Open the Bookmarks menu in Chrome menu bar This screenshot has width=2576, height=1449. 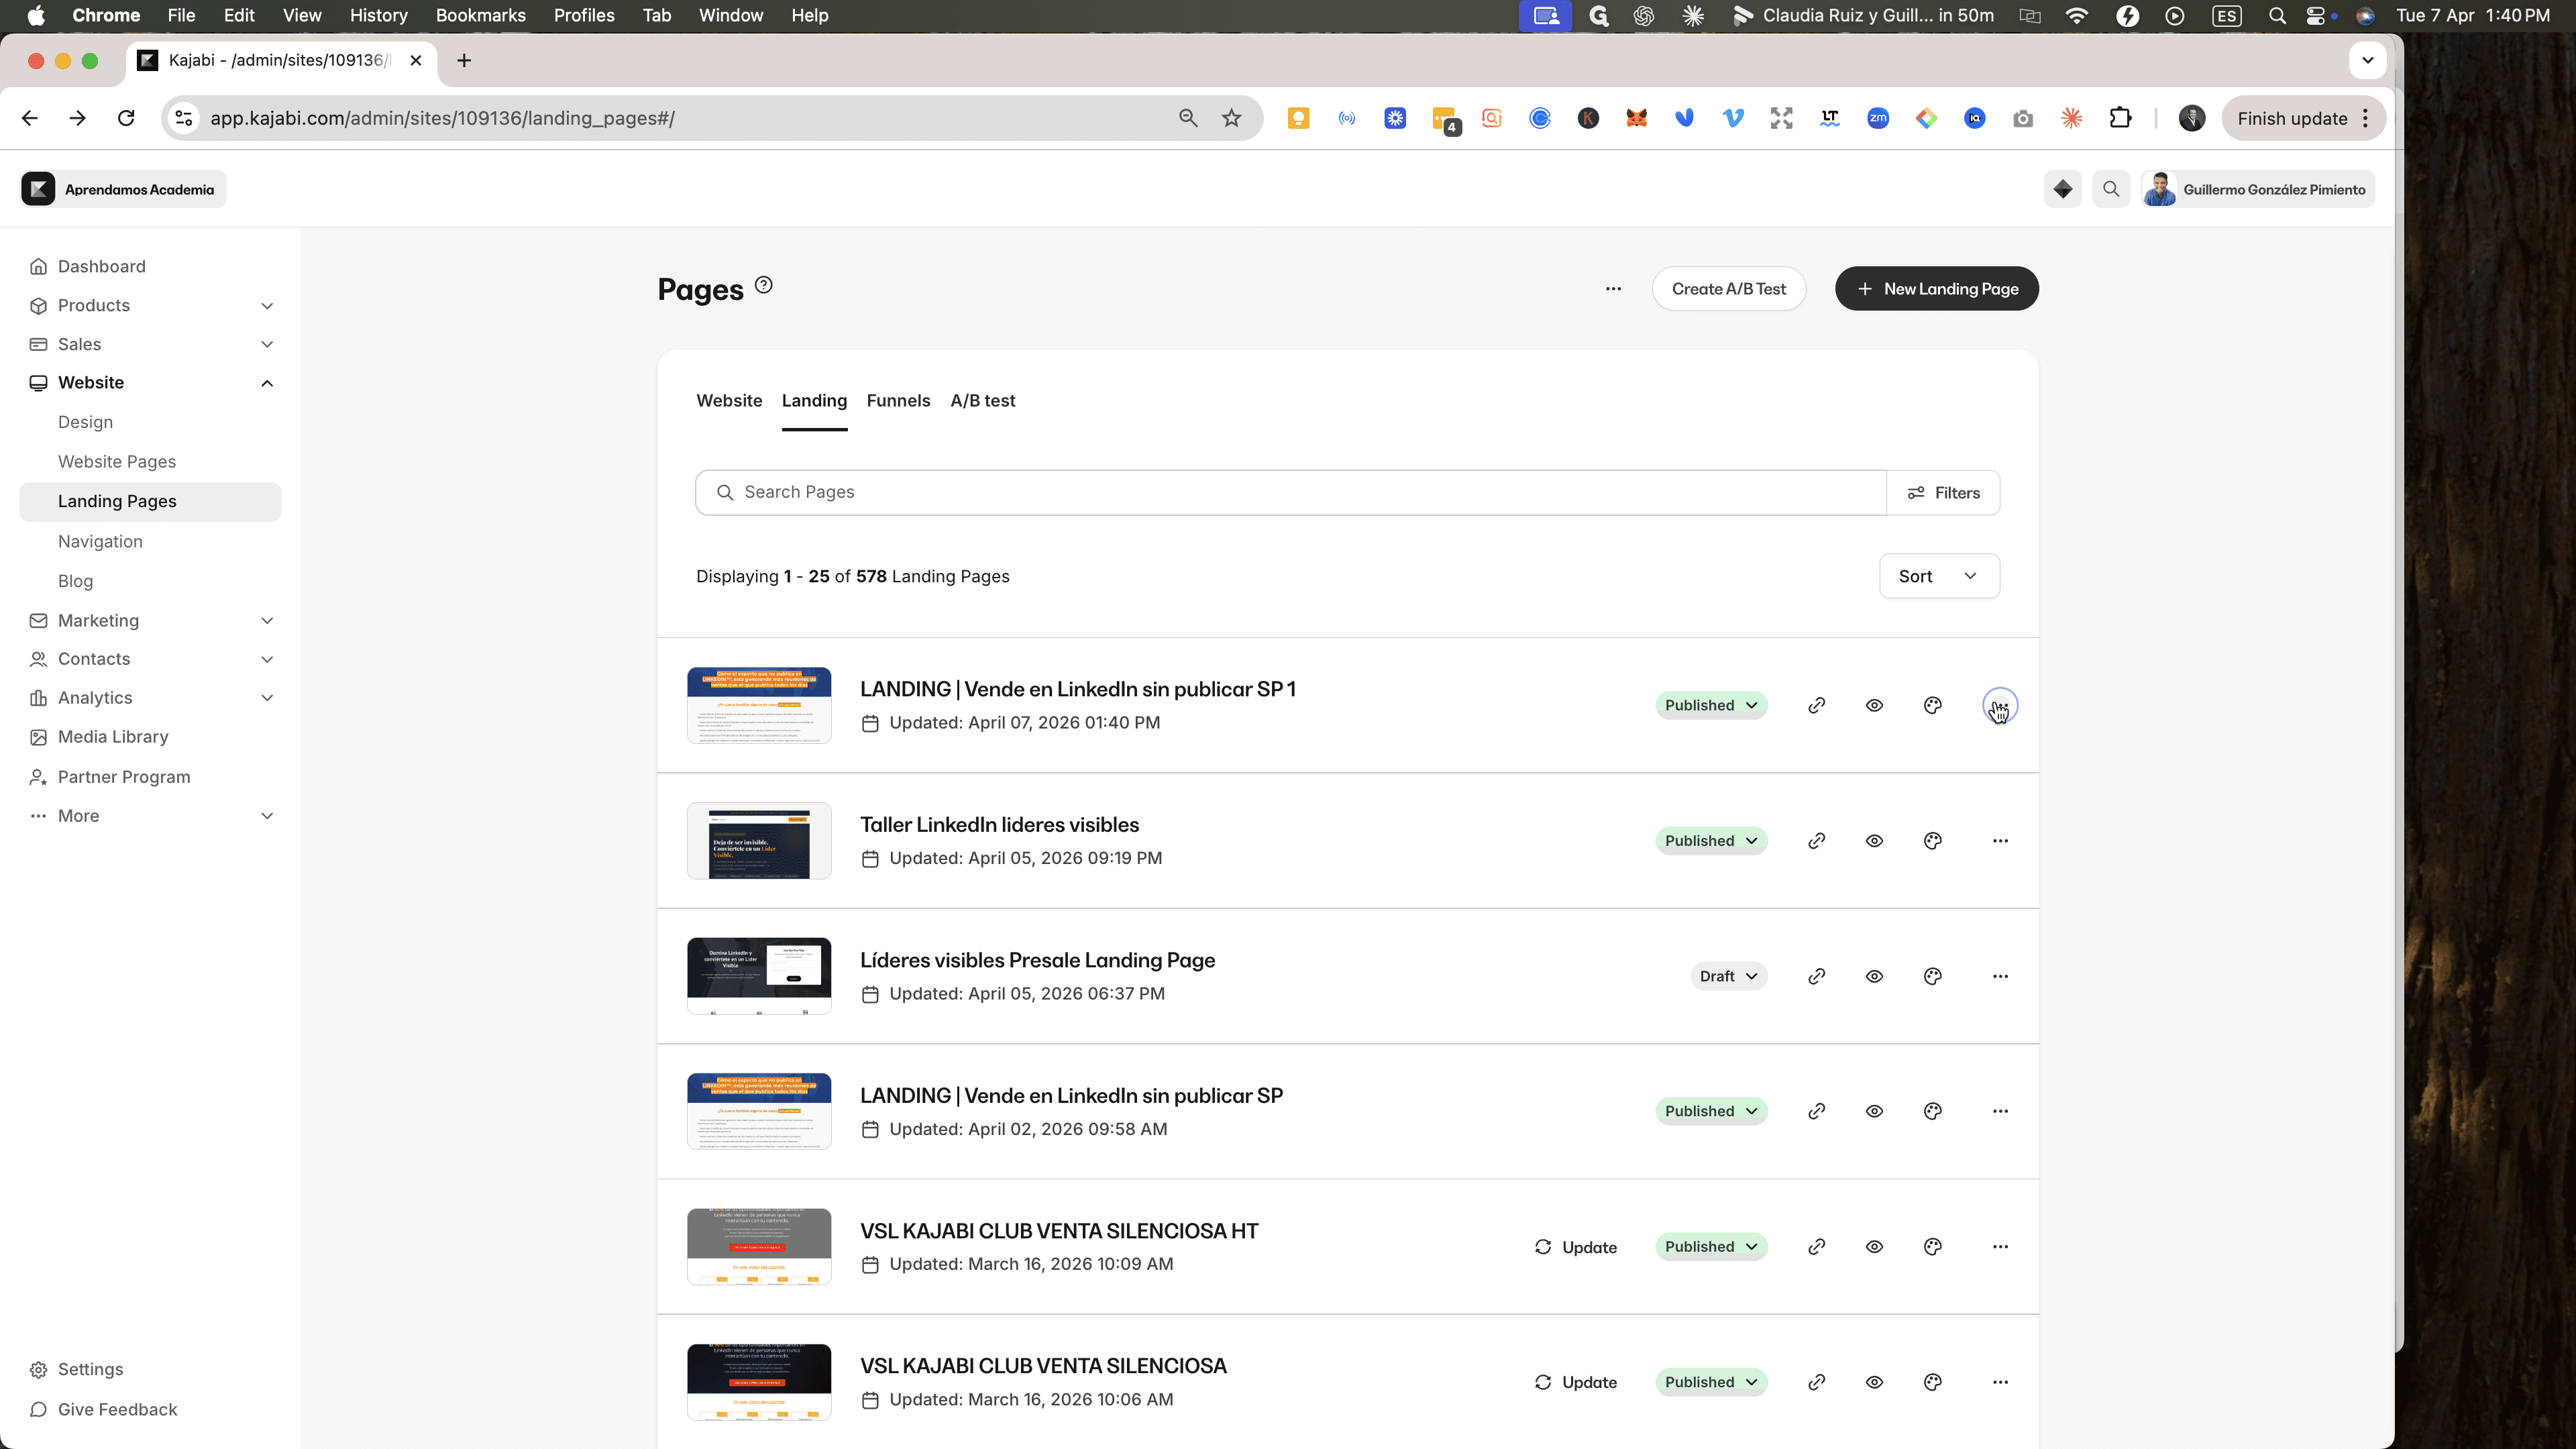pos(480,15)
